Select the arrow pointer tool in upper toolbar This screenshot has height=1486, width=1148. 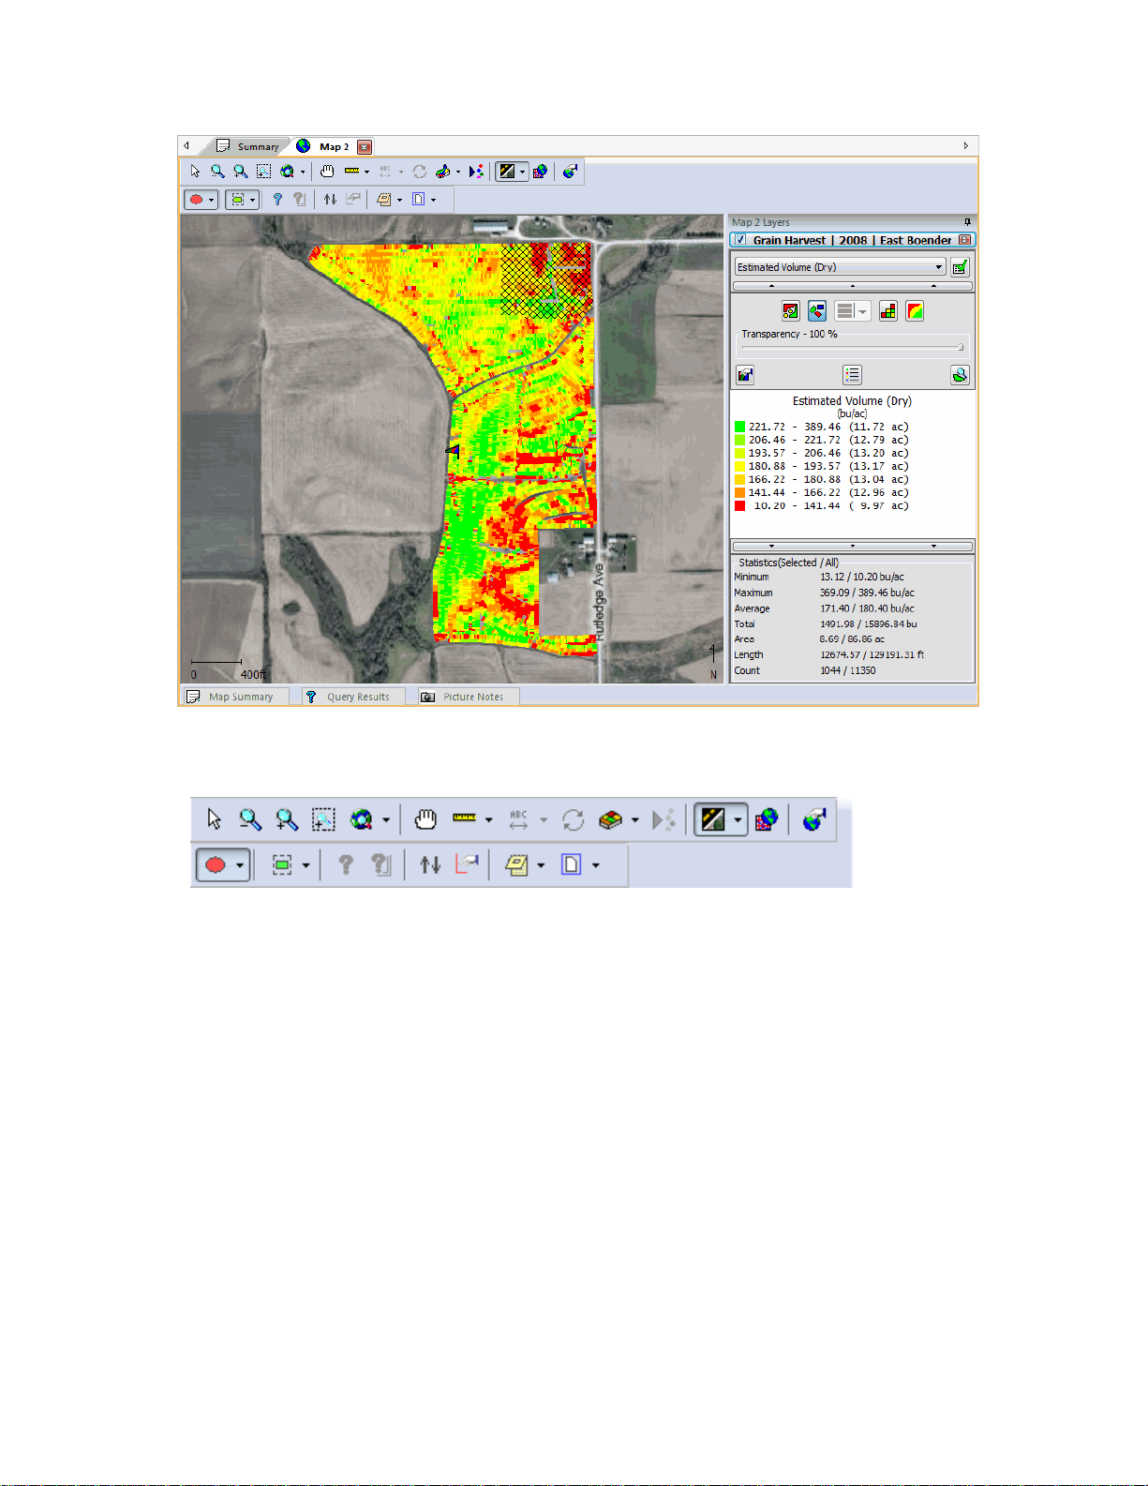195,172
